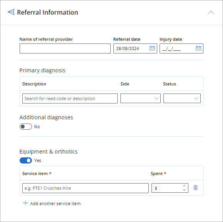Click the read code description search box
The width and height of the screenshot is (223, 222).
click(70, 98)
